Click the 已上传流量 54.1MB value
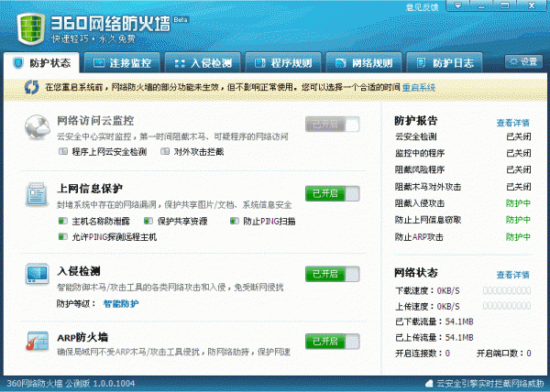The image size is (550, 392). click(x=459, y=337)
